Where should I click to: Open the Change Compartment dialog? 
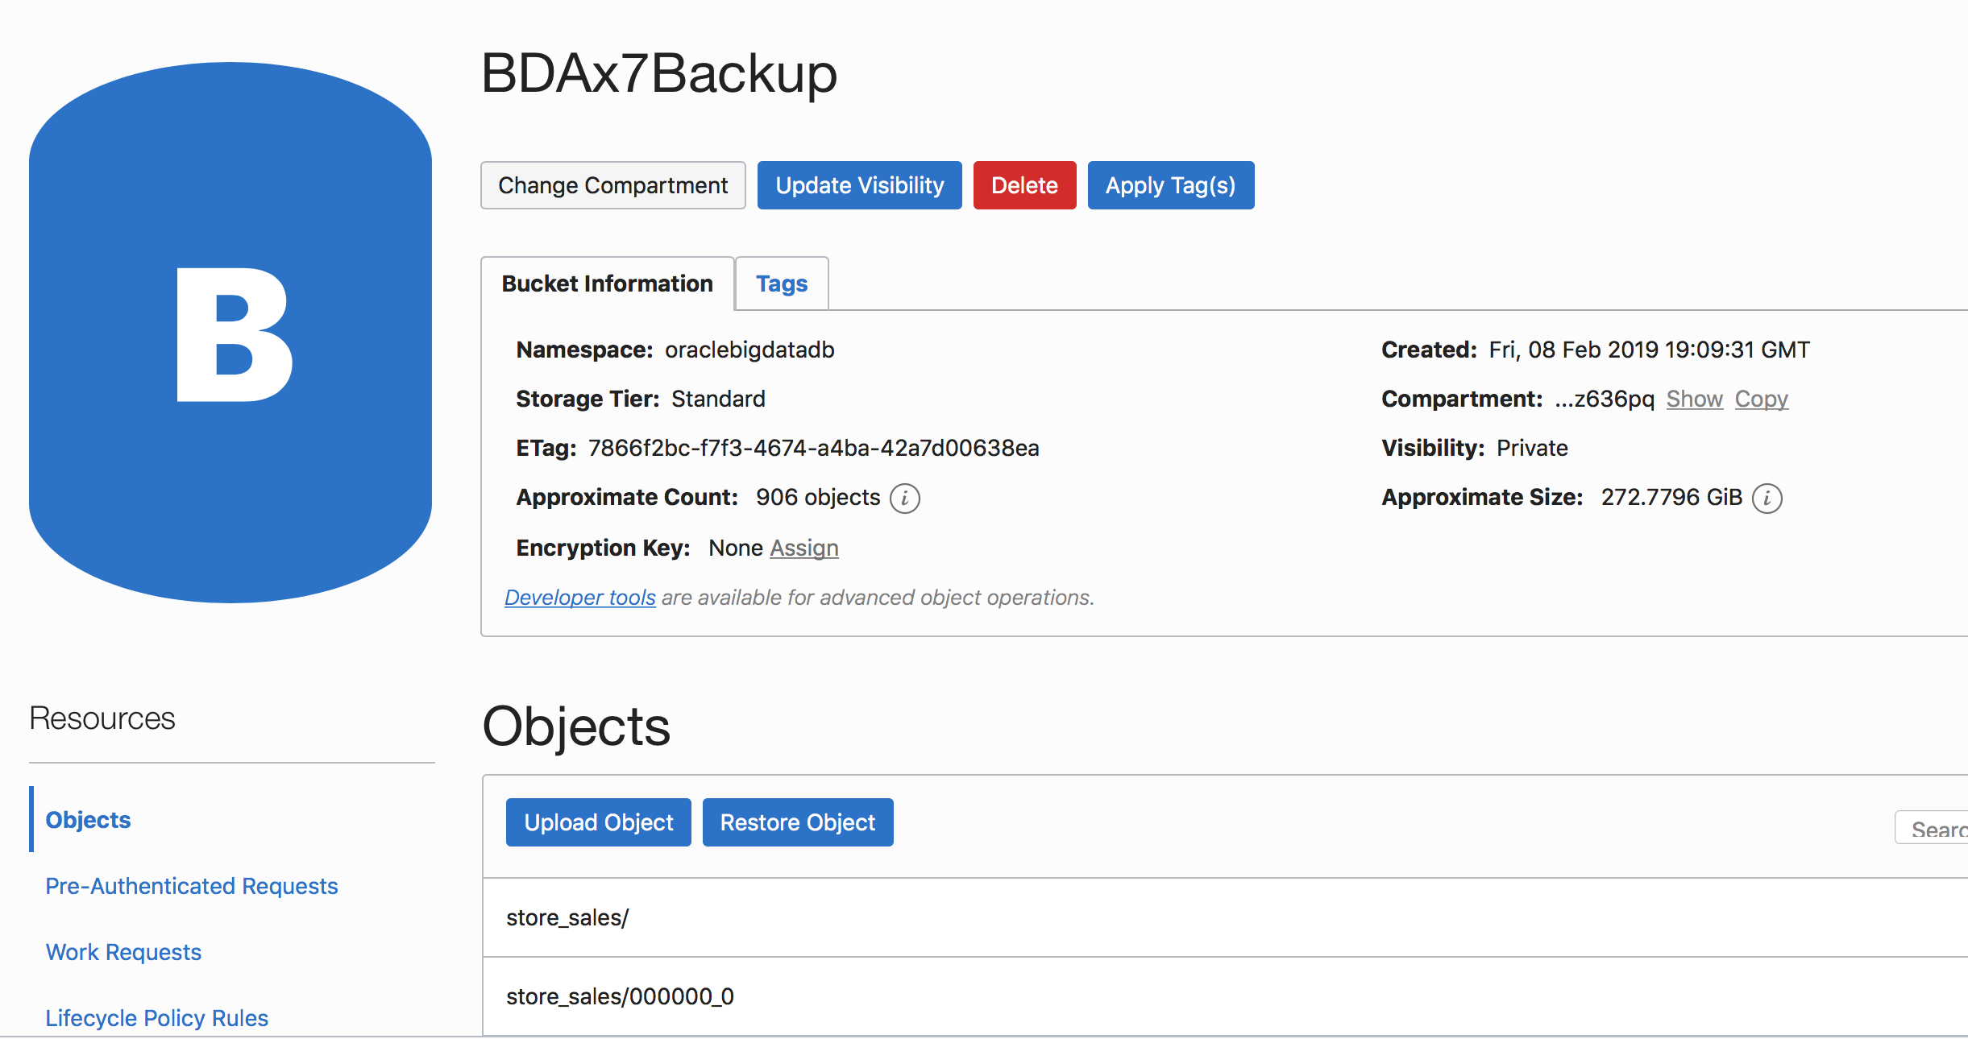pyautogui.click(x=612, y=185)
